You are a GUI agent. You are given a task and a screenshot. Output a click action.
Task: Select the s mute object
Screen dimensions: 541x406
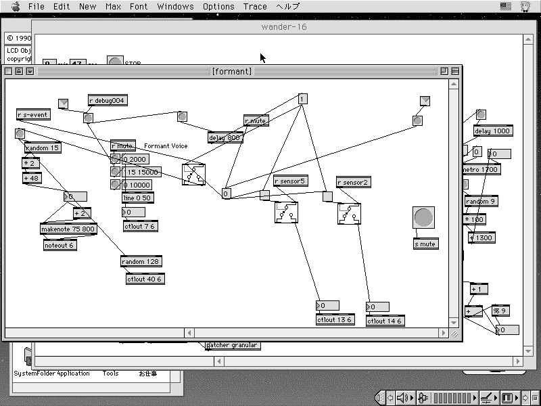click(x=425, y=244)
